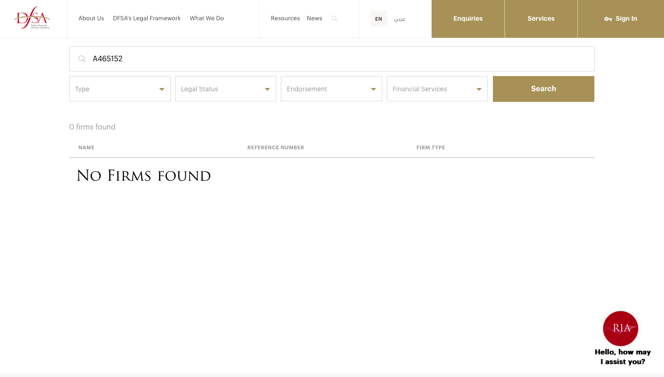Expand the Legal Status dropdown

point(225,89)
